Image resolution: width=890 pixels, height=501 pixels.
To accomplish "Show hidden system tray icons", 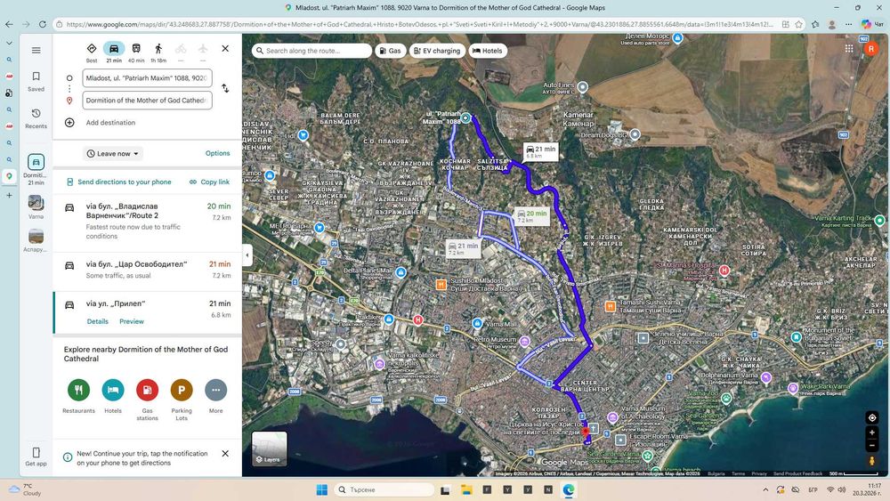I will point(765,489).
